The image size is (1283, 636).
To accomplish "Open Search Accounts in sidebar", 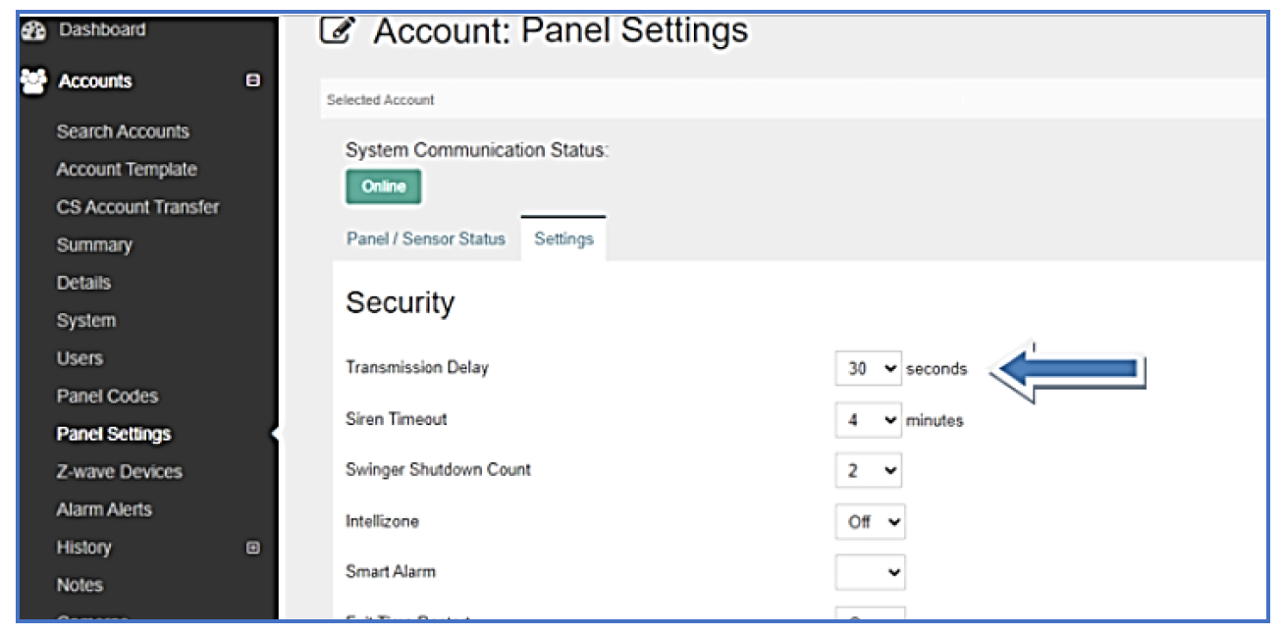I will (123, 132).
